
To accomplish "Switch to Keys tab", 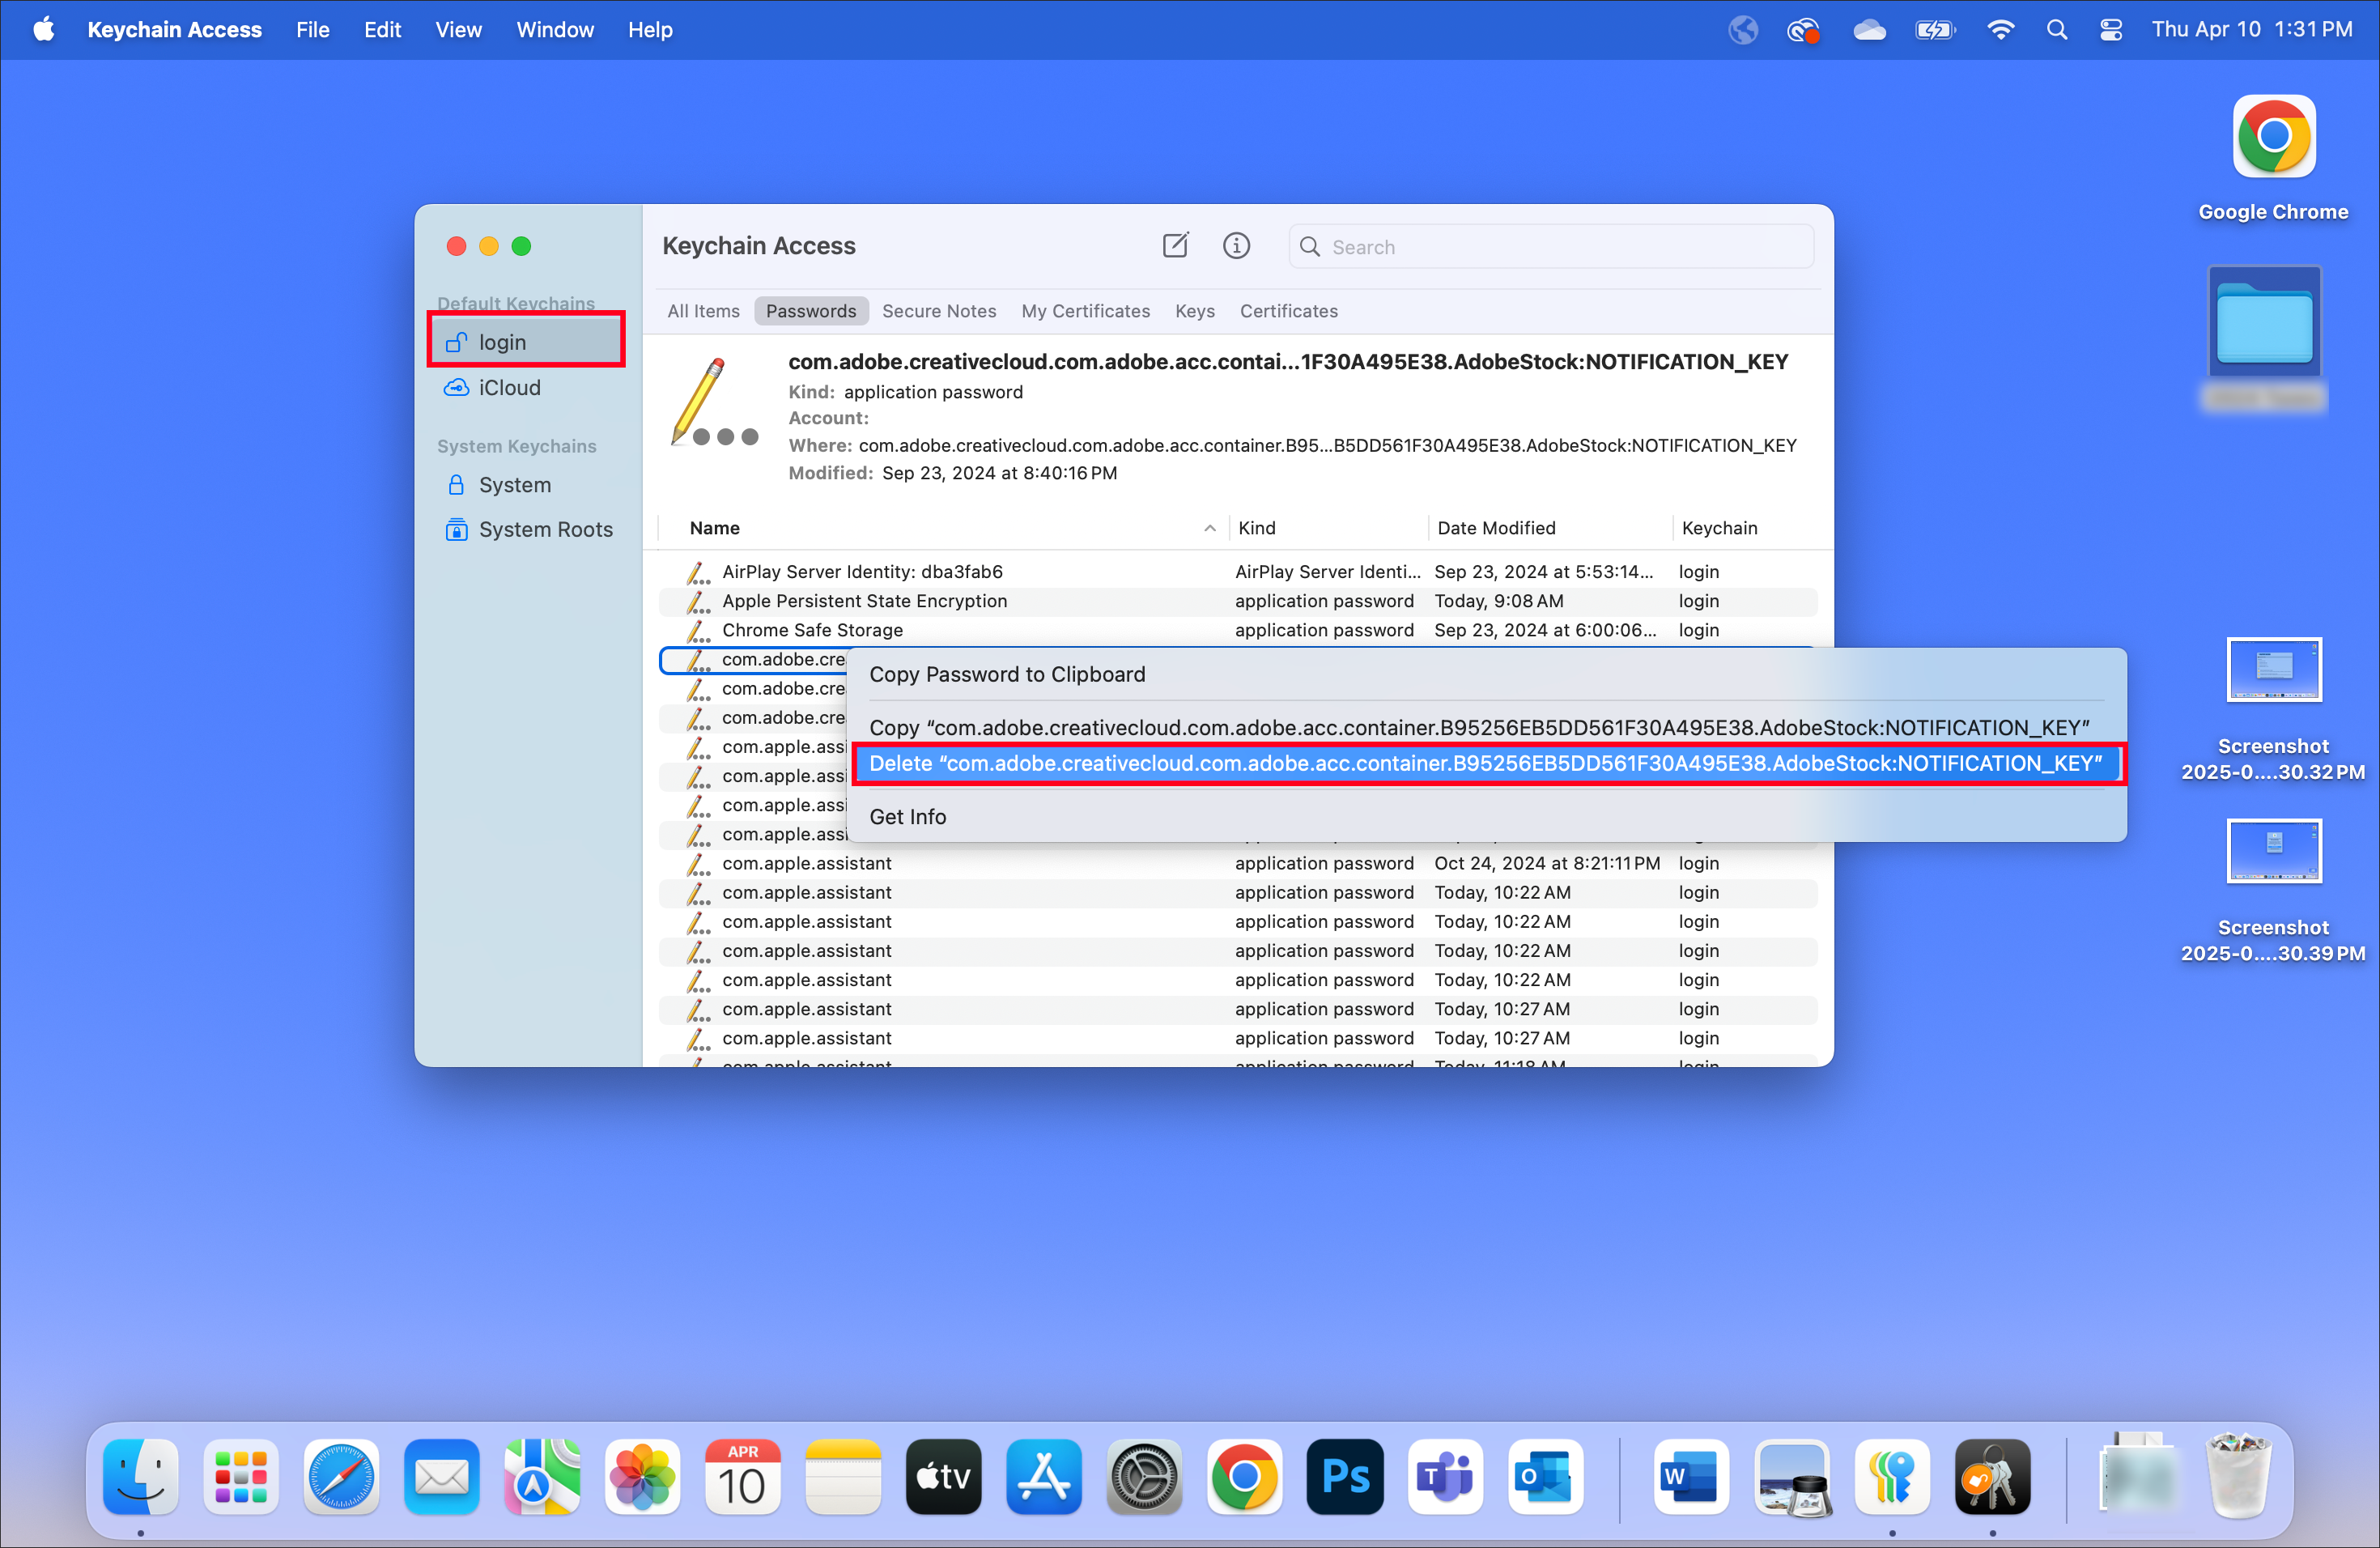I will click(x=1194, y=311).
